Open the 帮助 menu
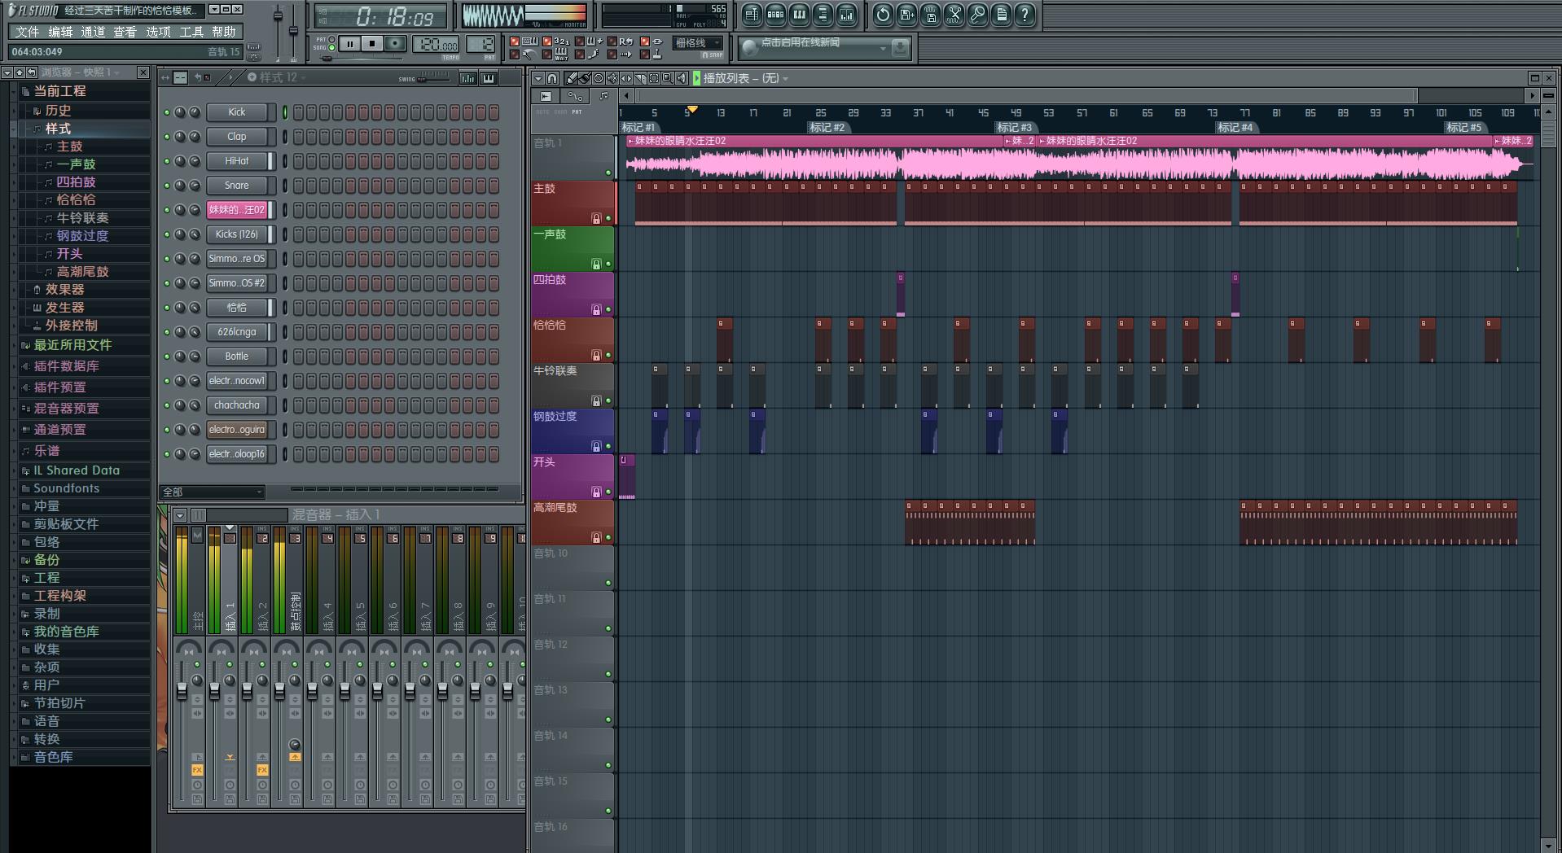Screen dimensions: 1562x853 coord(224,32)
